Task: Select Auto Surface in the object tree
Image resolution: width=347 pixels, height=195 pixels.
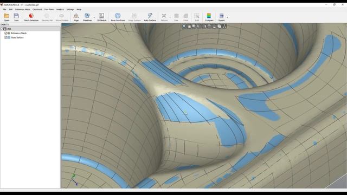Action: [x=17, y=37]
